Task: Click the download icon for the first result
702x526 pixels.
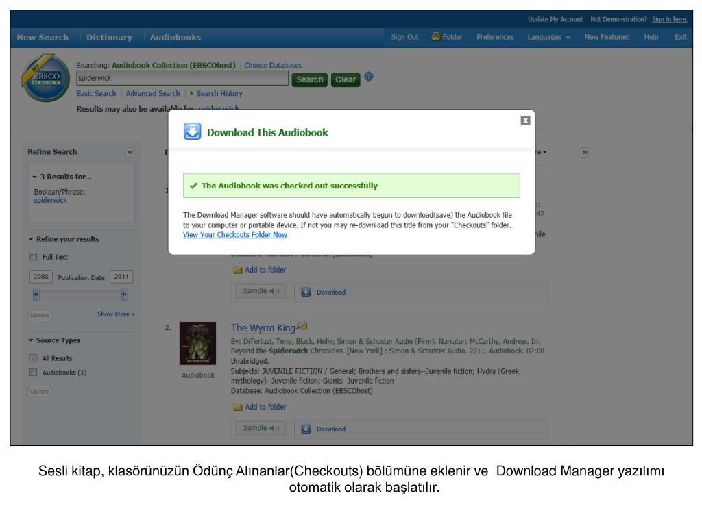Action: [306, 292]
